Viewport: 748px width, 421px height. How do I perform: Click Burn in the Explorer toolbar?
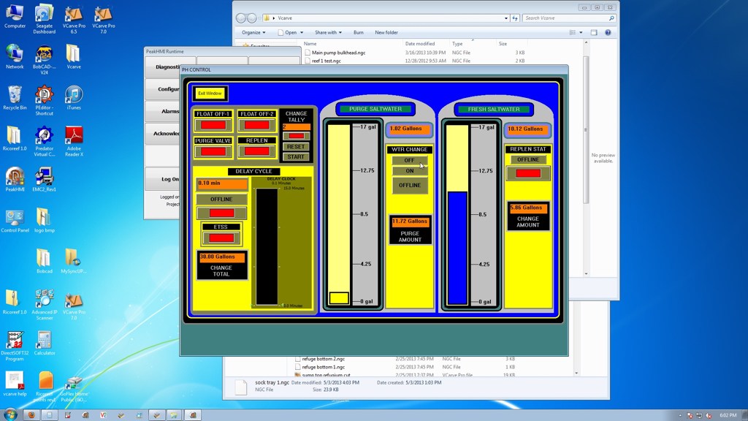(359, 32)
